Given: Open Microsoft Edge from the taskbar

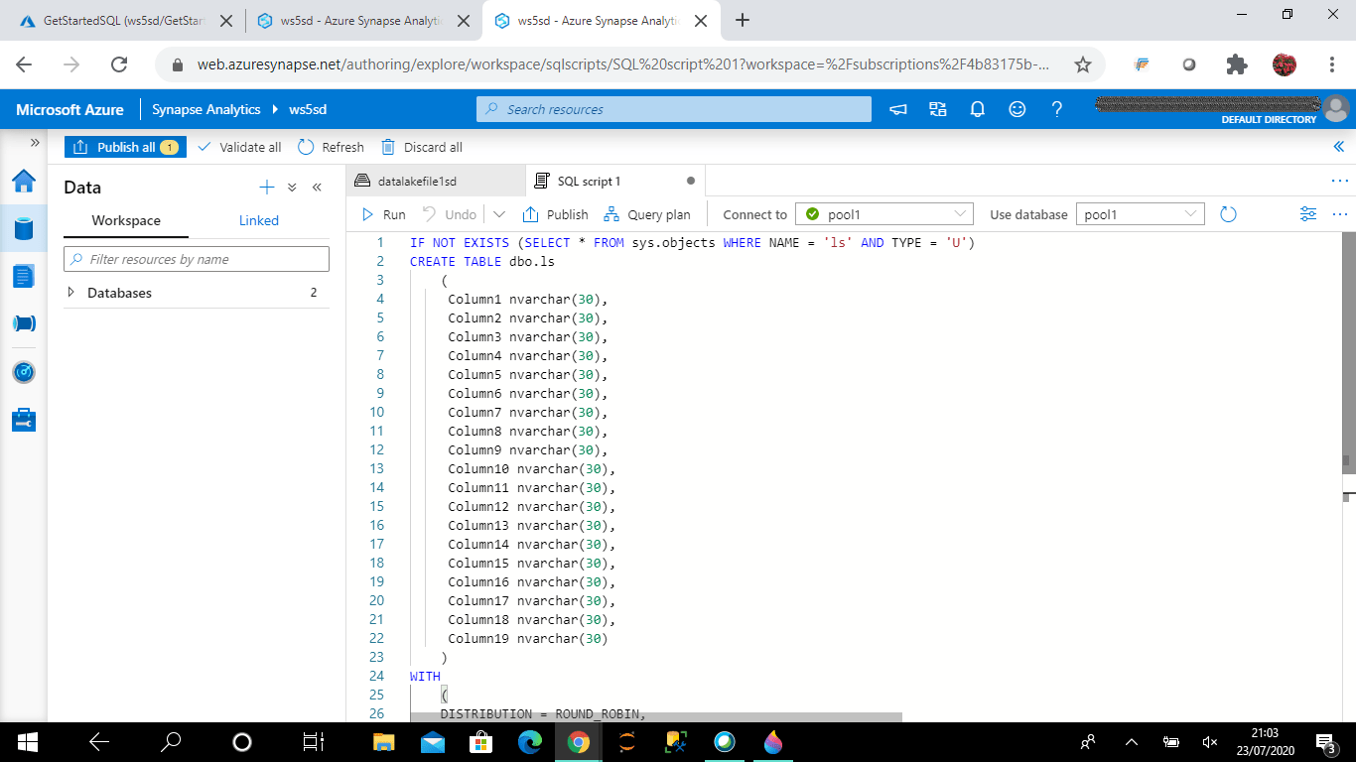Looking at the screenshot, I should point(530,742).
